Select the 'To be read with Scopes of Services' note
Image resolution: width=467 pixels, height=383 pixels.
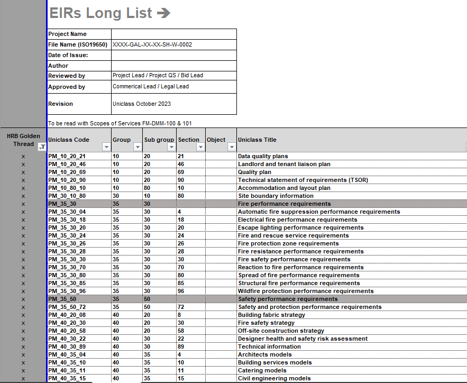pos(120,123)
